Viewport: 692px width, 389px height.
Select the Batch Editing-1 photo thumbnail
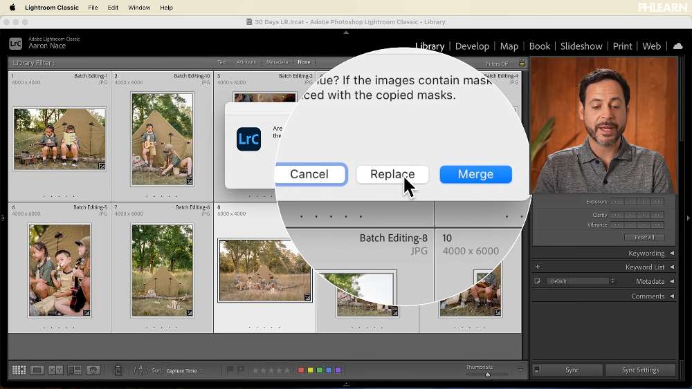tap(60, 139)
